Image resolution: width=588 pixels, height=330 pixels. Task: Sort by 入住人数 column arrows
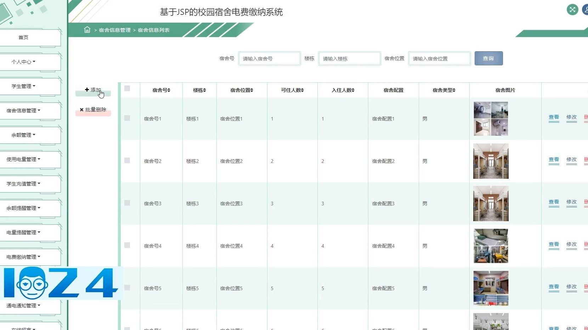[x=353, y=90]
